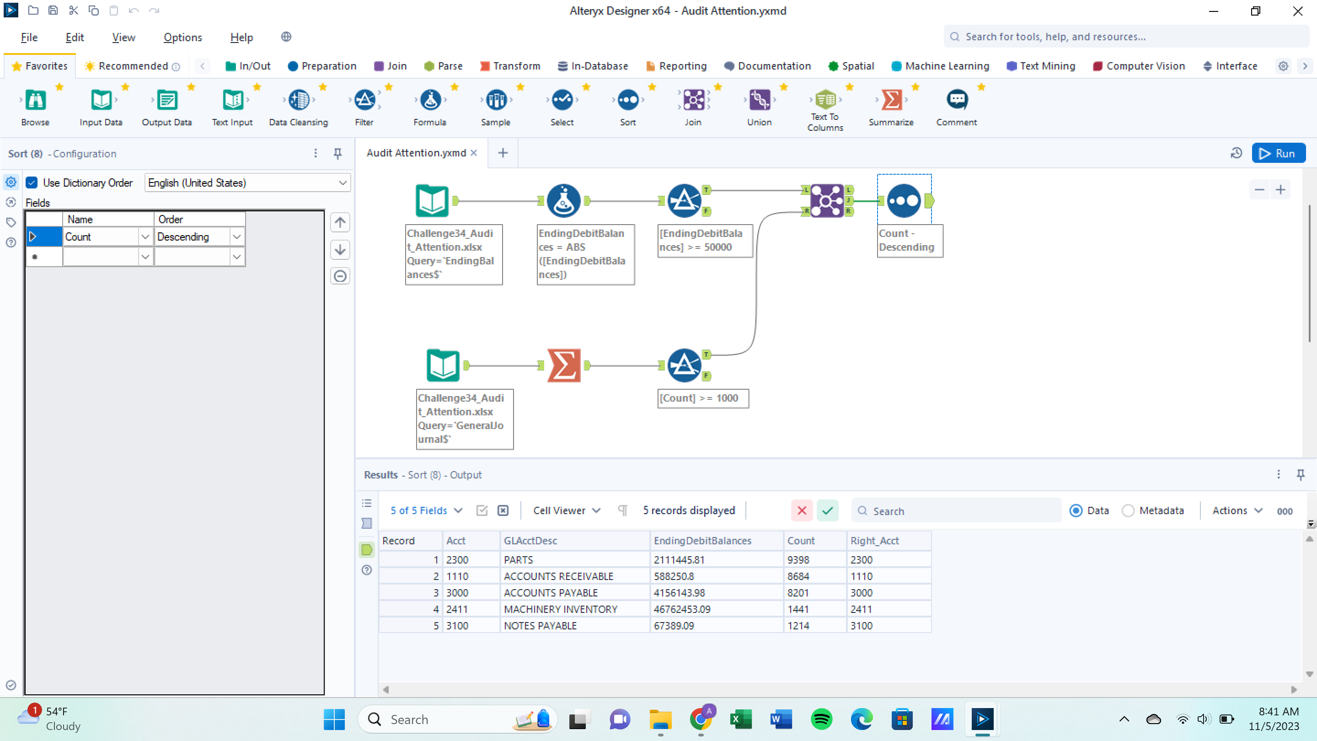The height and width of the screenshot is (741, 1317).
Task: Click the Formula node on the canvas
Action: click(x=563, y=200)
